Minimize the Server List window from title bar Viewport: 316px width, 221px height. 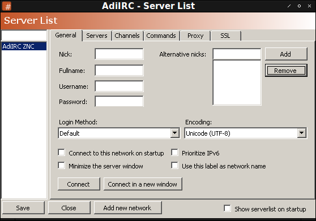tap(289, 6)
